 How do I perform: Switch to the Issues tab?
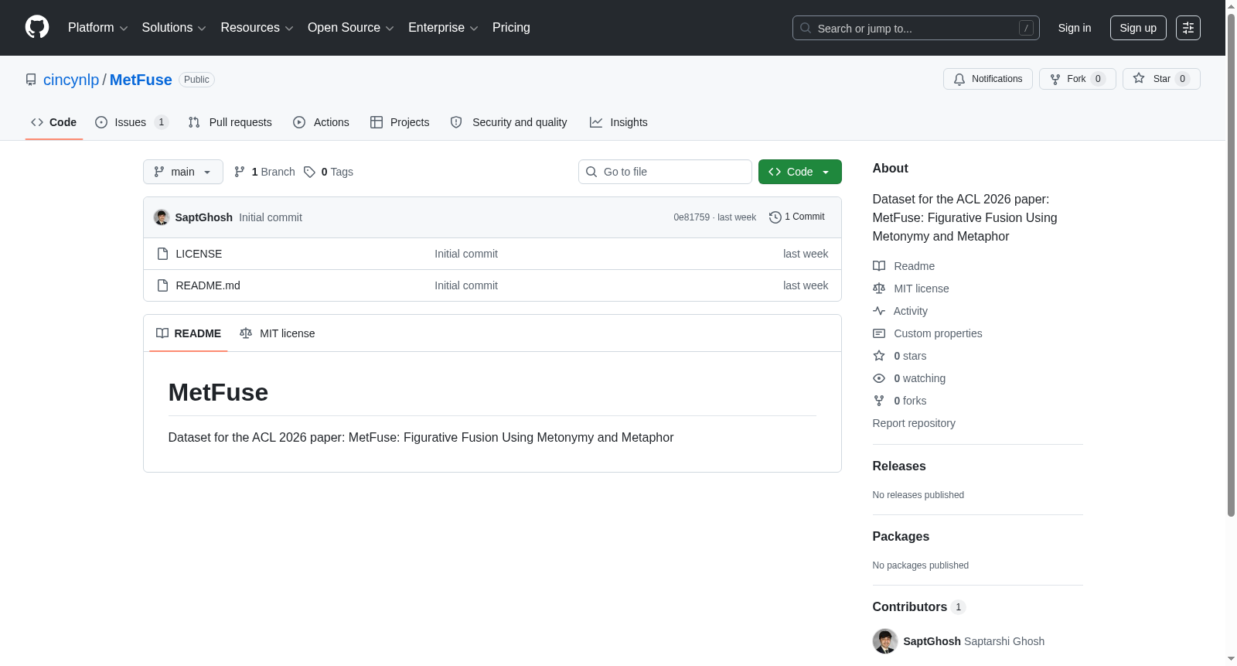pos(131,122)
